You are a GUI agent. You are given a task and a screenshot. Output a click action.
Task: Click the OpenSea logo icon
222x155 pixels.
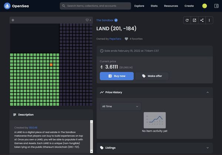(7, 6)
